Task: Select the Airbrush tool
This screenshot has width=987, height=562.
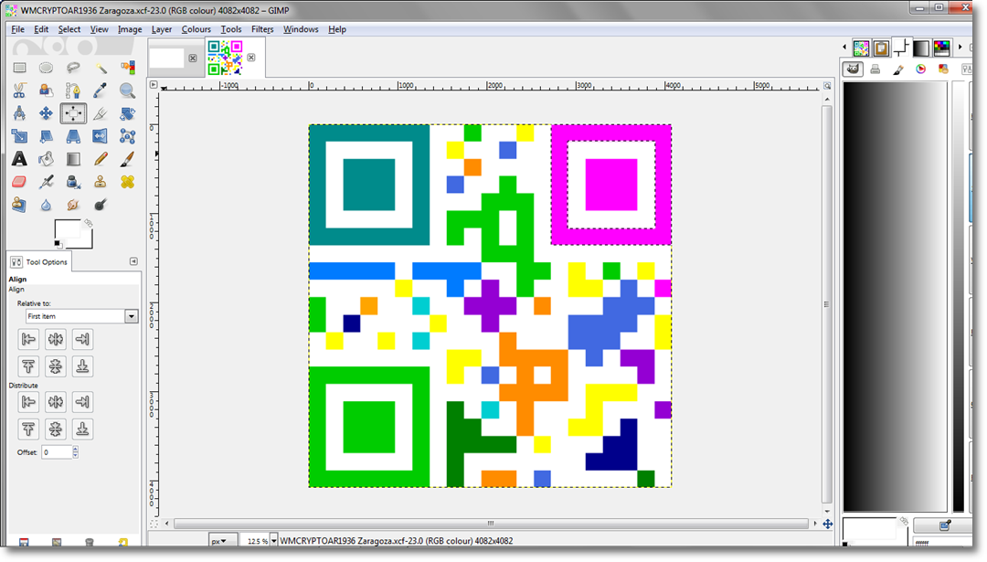Action: tap(46, 182)
